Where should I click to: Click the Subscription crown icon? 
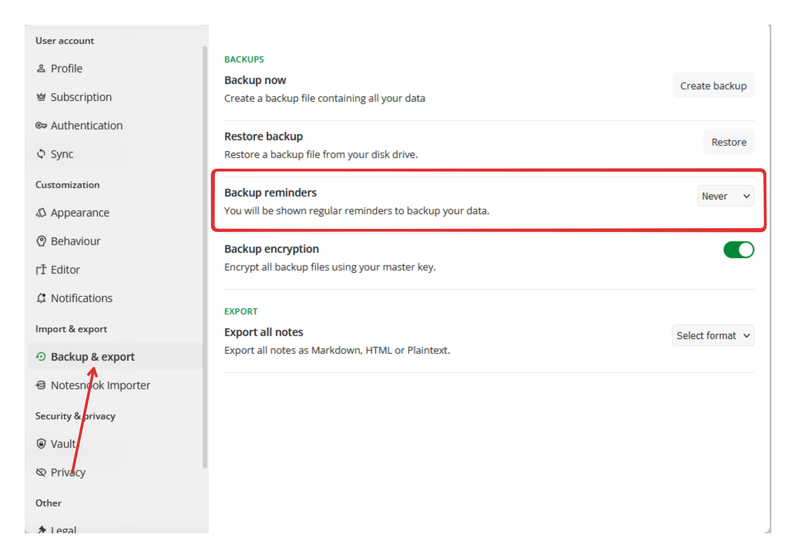click(41, 97)
